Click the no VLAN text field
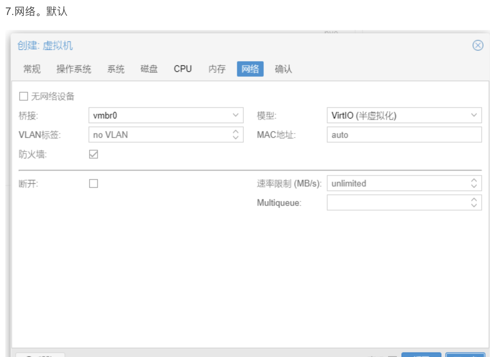 (x=160, y=135)
